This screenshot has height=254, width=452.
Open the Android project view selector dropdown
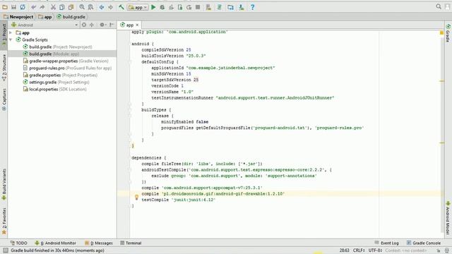44,25
